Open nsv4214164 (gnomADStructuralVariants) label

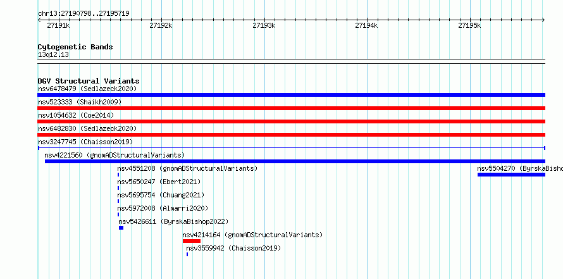[x=252, y=235]
